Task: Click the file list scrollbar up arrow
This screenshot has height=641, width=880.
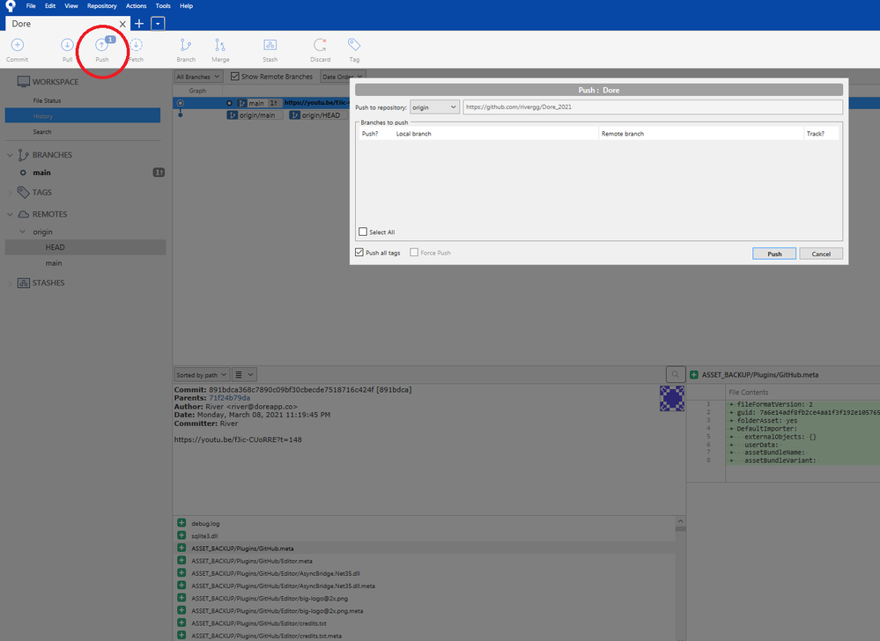Action: 680,521
